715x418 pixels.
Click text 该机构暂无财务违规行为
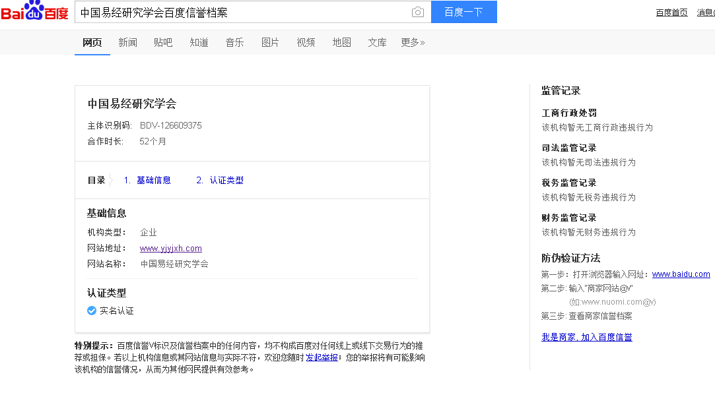click(589, 233)
